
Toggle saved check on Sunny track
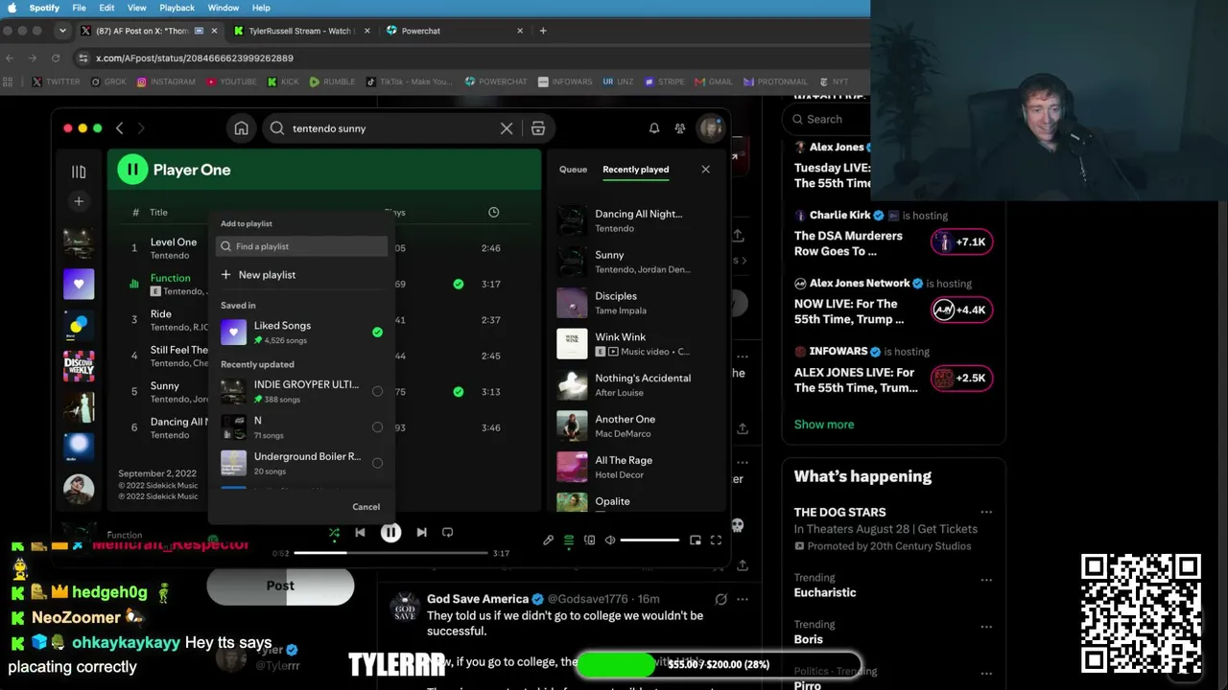point(459,391)
